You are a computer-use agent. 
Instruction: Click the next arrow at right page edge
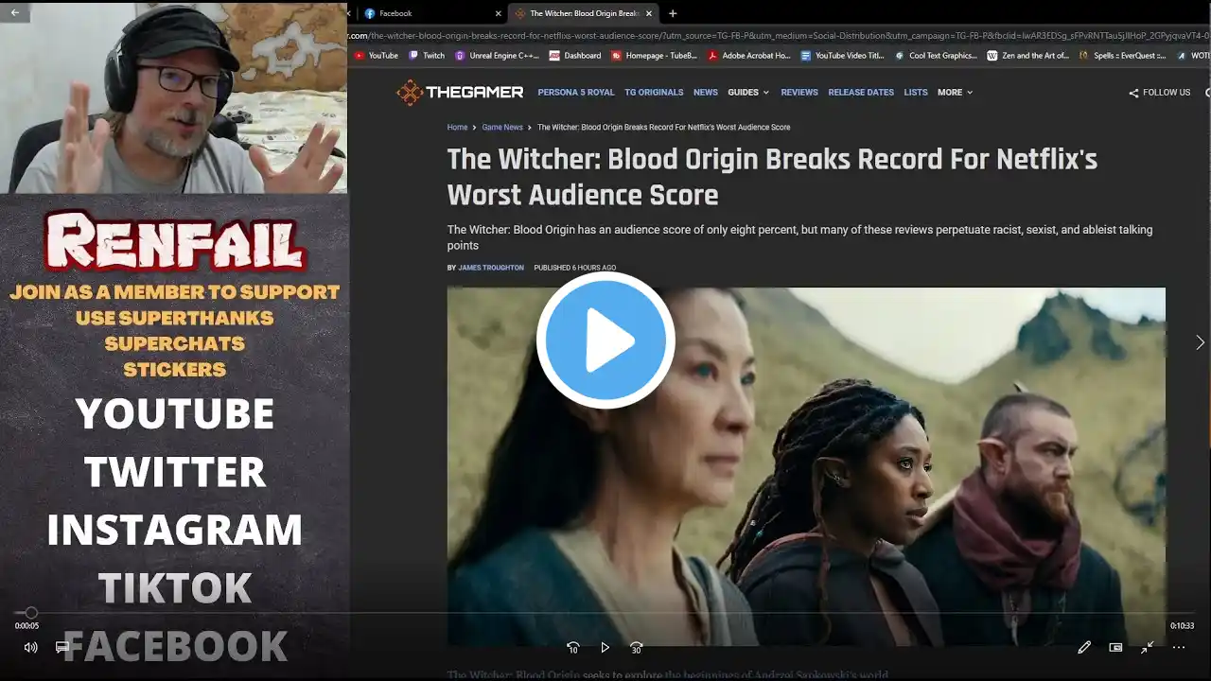click(x=1200, y=342)
